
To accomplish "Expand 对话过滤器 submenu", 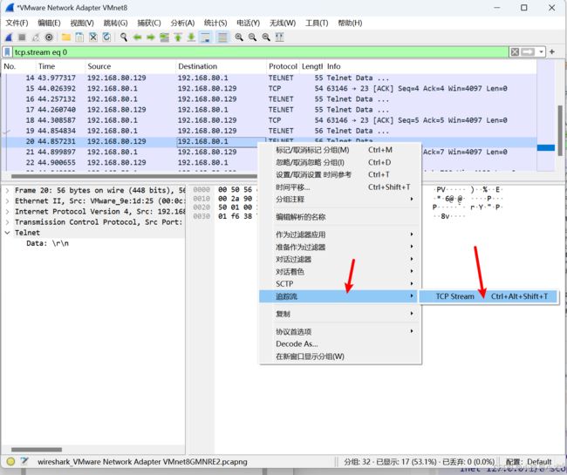I will coord(338,260).
